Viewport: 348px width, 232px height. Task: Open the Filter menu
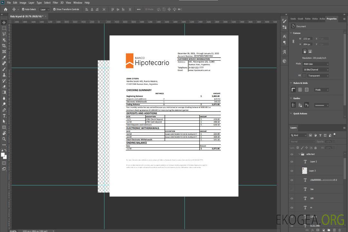pyautogui.click(x=55, y=3)
